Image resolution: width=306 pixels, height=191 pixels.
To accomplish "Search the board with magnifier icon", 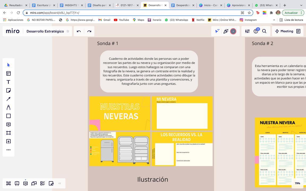I will tap(264, 31).
